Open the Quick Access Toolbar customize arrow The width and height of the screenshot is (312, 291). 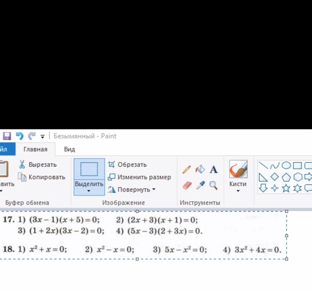tap(42, 137)
